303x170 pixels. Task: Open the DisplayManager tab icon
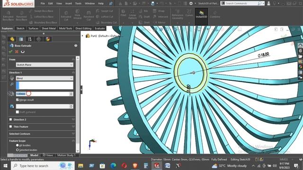(x=48, y=39)
